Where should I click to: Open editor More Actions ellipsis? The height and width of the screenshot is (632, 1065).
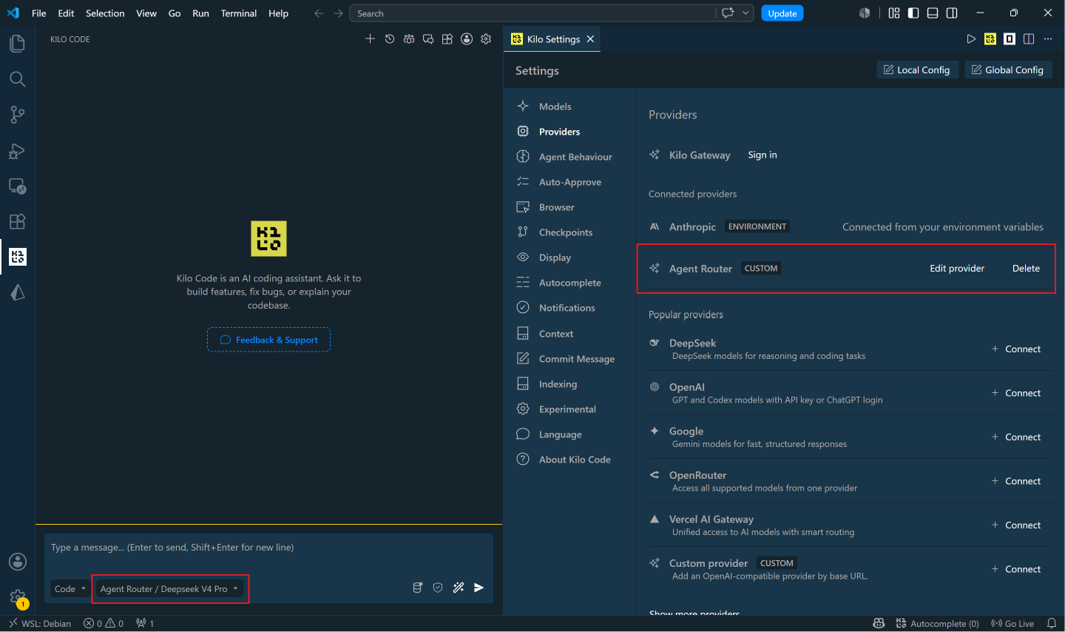click(x=1048, y=39)
